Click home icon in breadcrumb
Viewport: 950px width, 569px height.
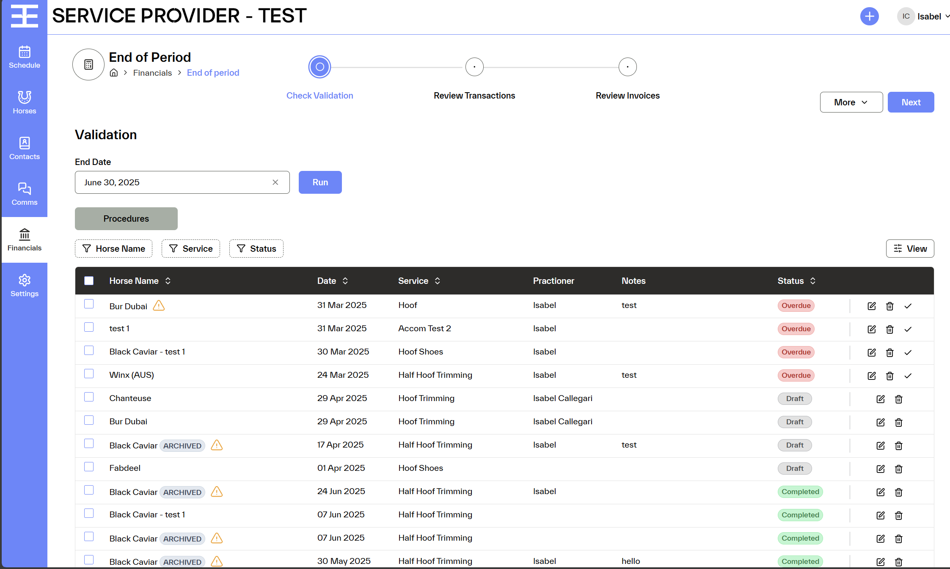114,73
